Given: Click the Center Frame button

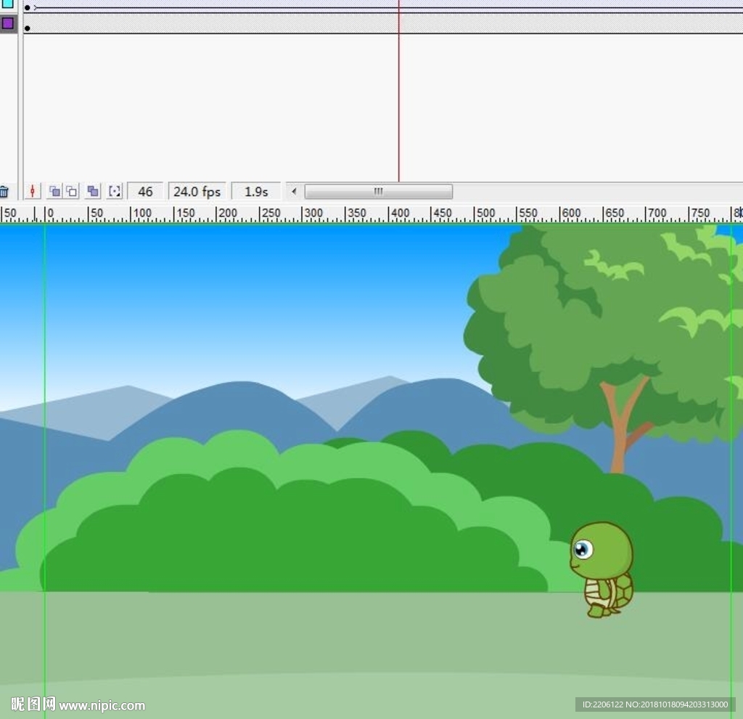Looking at the screenshot, I should [32, 192].
